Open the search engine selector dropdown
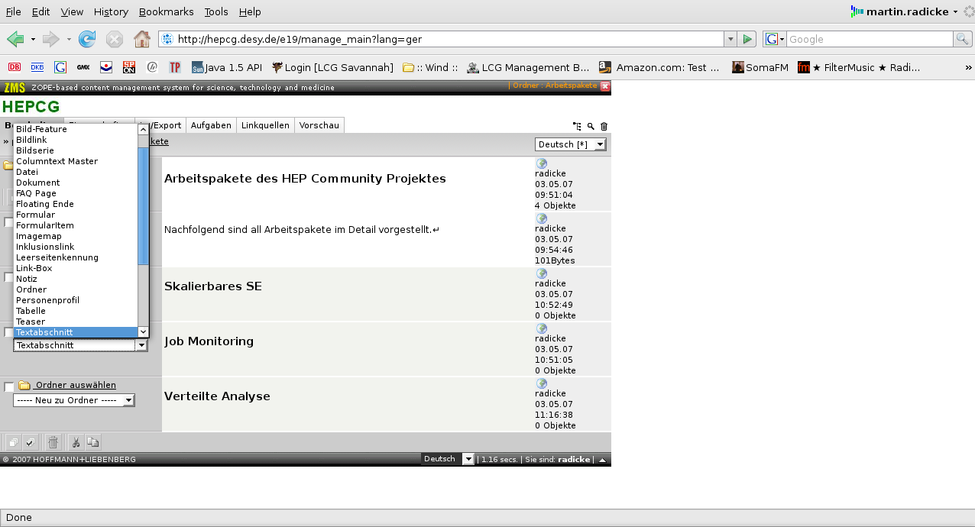 775,39
